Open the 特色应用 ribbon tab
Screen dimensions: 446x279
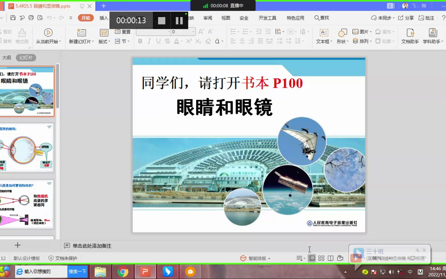pos(295,18)
